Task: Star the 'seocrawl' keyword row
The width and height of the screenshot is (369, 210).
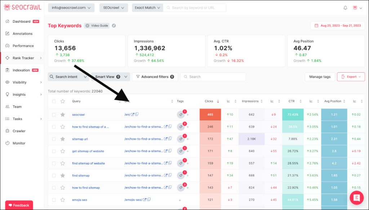Action: coord(63,115)
